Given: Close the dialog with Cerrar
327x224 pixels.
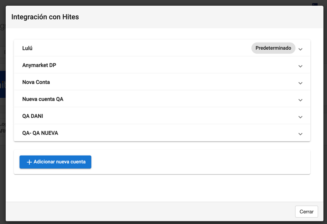Looking at the screenshot, I should (x=306, y=212).
